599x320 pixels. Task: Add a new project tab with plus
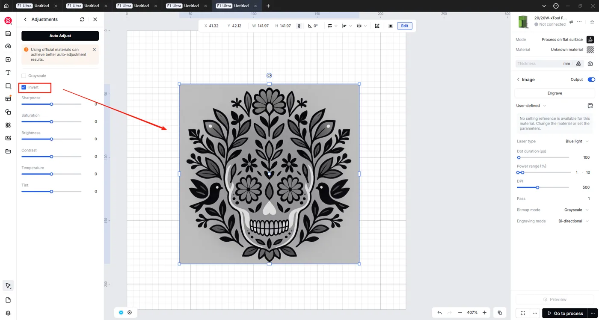(268, 6)
